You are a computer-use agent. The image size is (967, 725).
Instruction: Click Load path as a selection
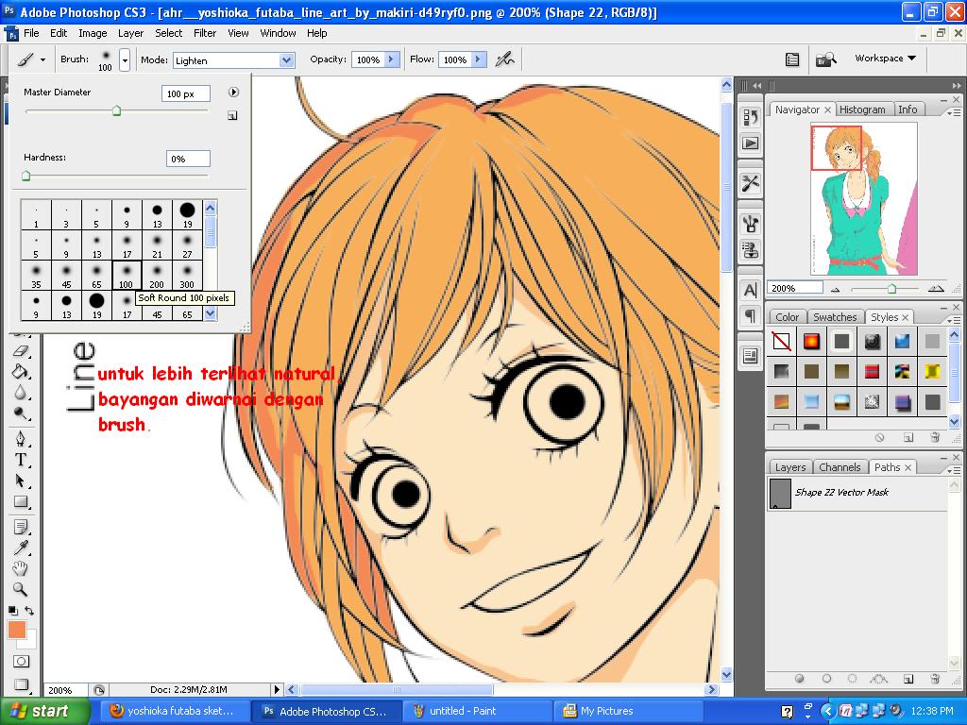[x=853, y=679]
